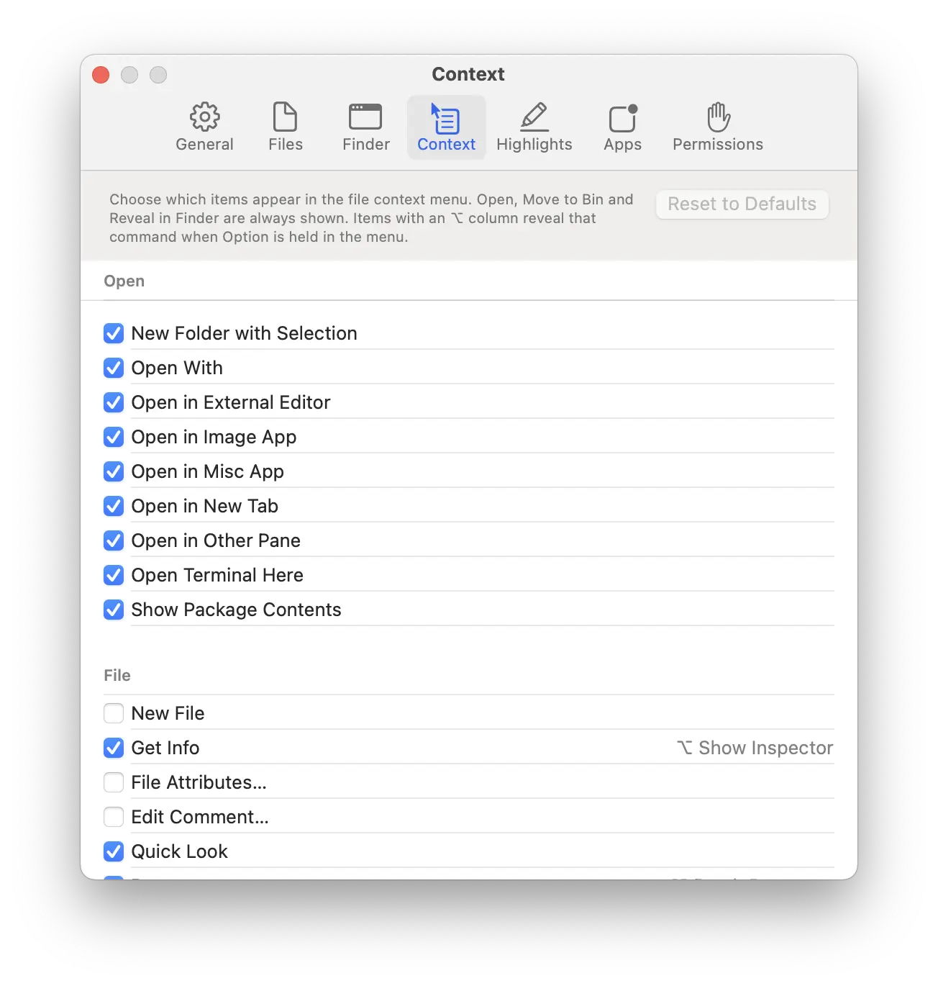Uncheck Open in Misc App
Screen dimensions: 938x986
[x=114, y=471]
